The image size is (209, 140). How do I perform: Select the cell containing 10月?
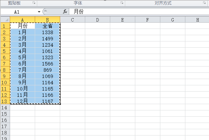(22, 88)
